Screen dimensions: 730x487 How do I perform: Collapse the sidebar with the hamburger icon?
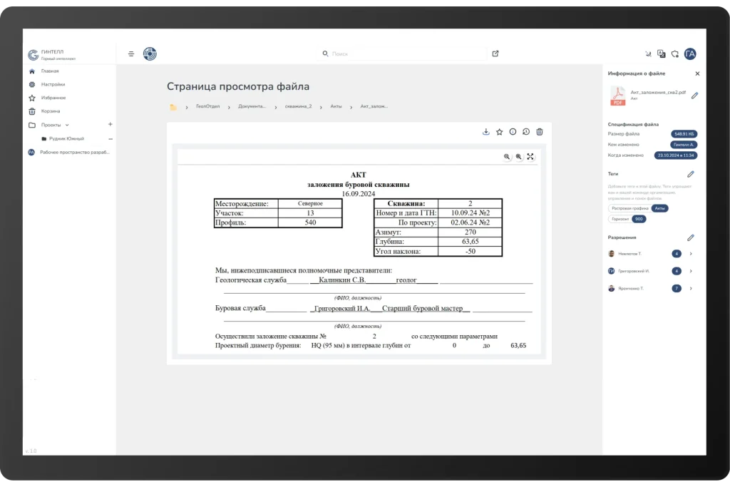pos(130,53)
